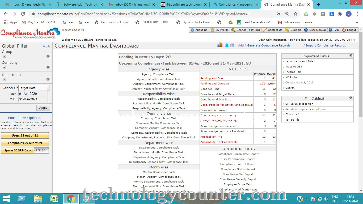
Task: Go back with the browser back arrow
Action: [6, 14]
